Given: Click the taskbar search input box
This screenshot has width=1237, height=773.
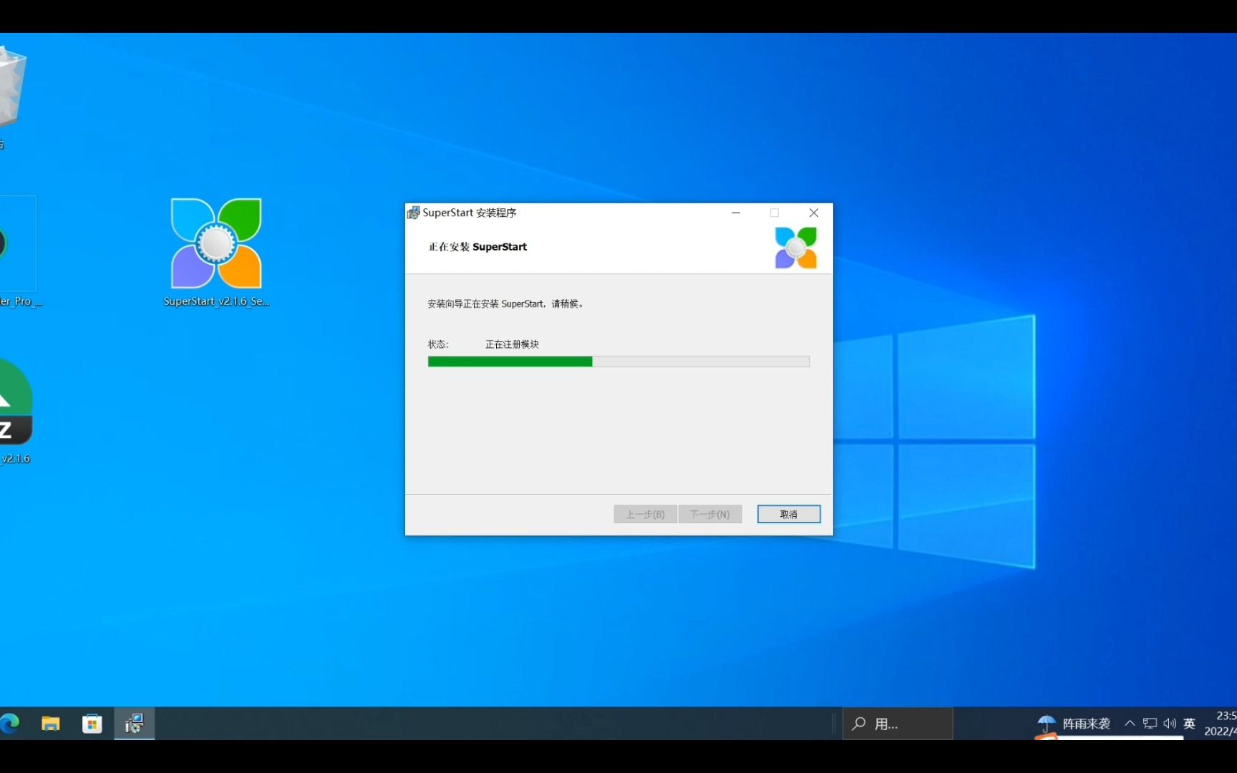Looking at the screenshot, I should tap(897, 724).
